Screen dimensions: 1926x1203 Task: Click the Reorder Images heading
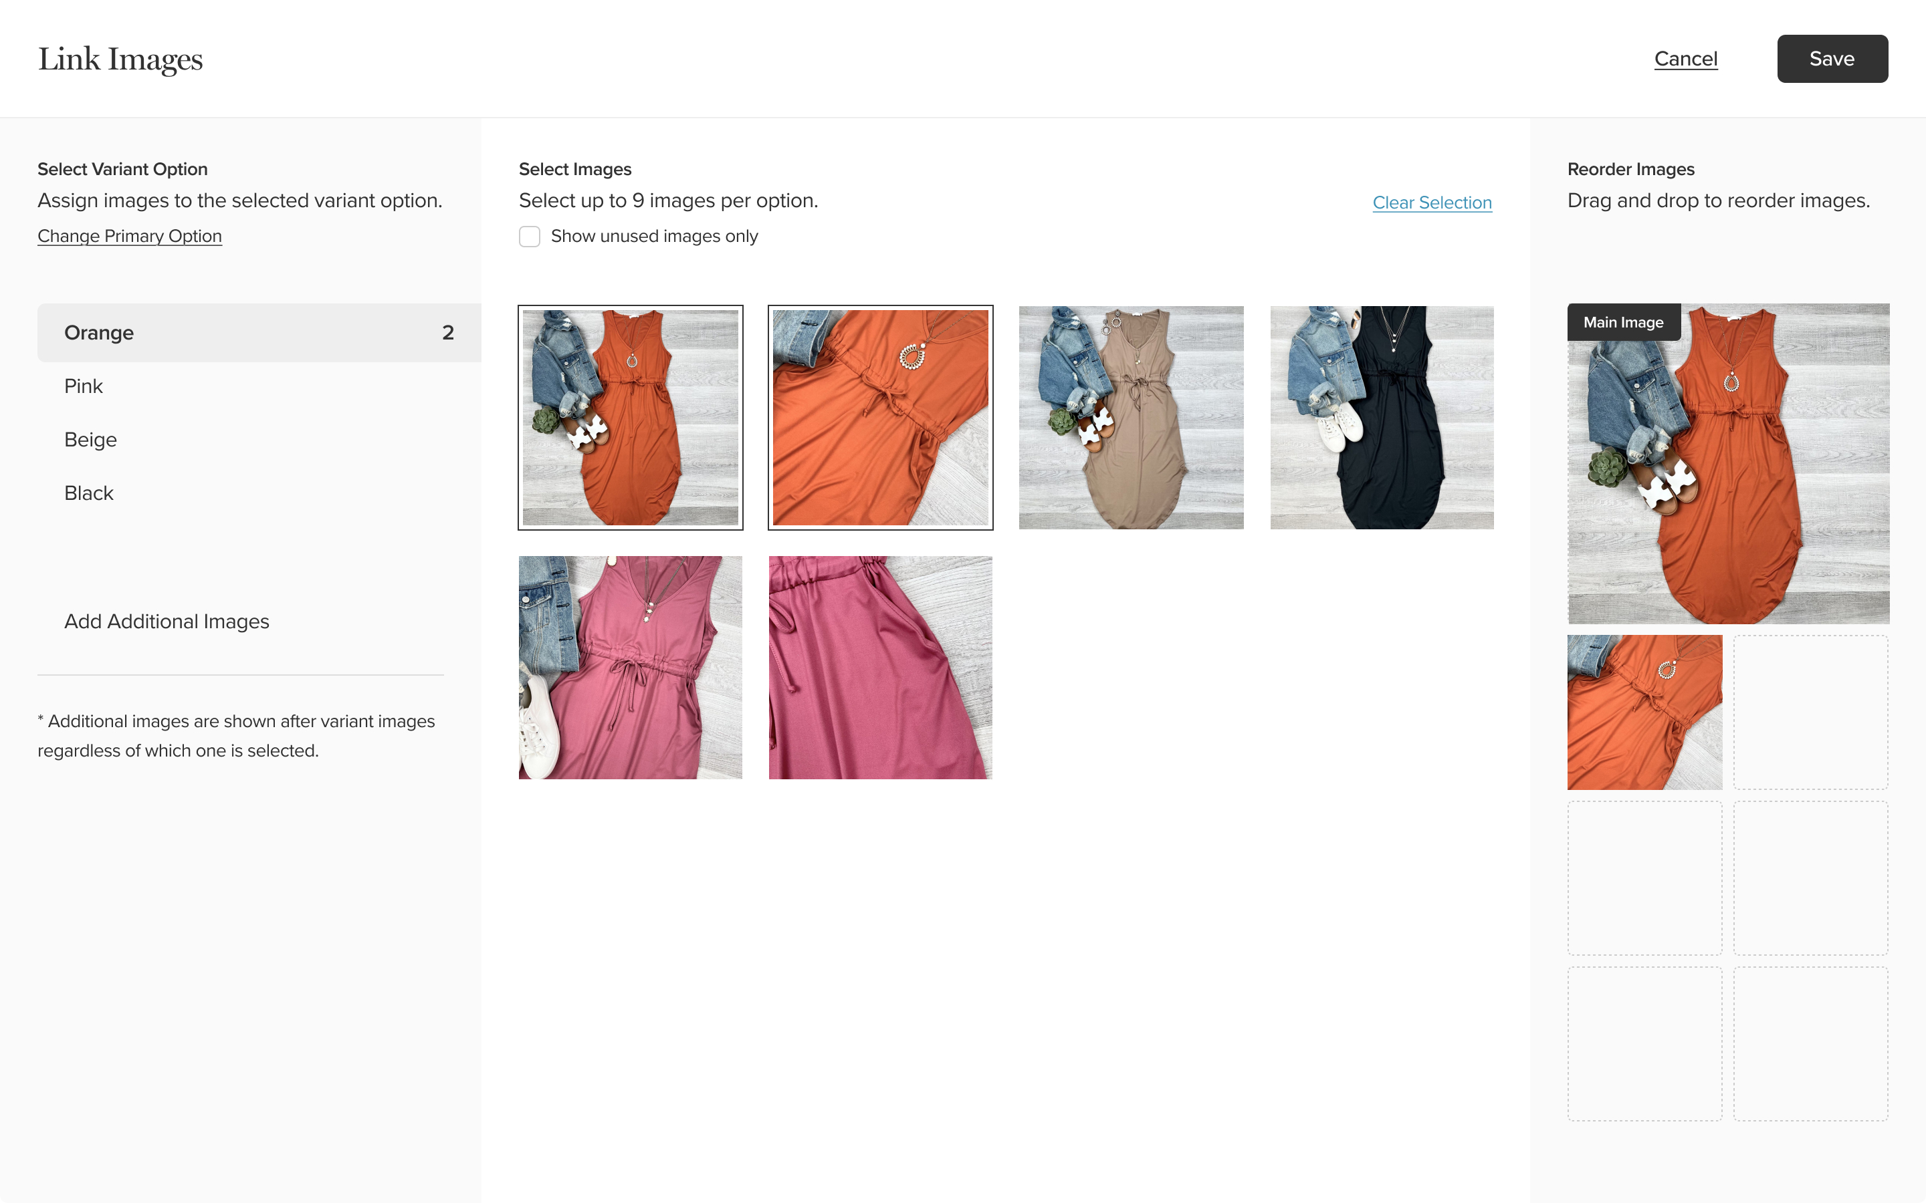click(x=1630, y=170)
